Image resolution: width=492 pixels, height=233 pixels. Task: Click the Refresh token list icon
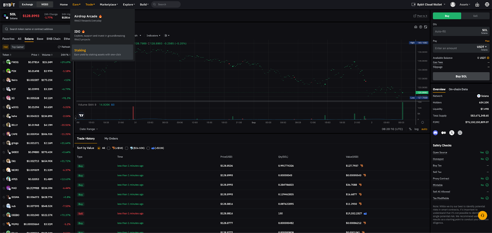coord(59,47)
